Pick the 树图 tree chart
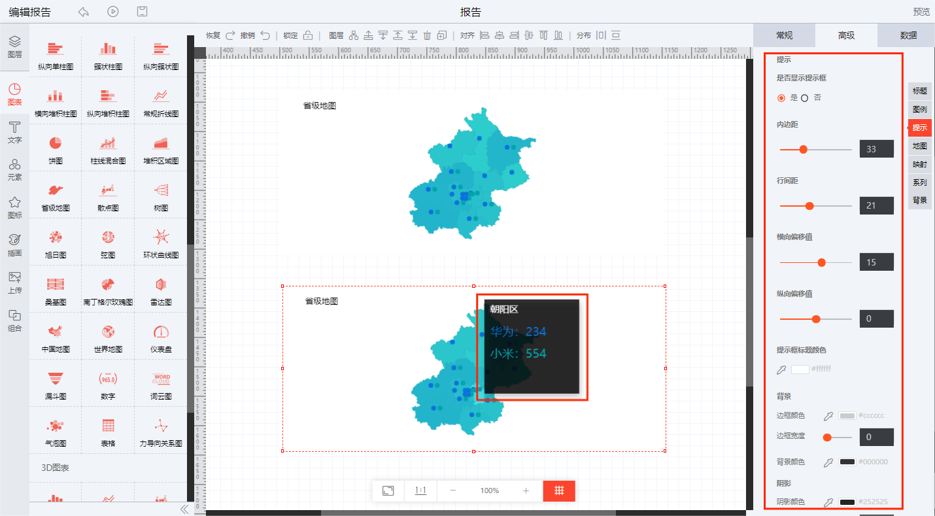This screenshot has width=935, height=516. 161,196
